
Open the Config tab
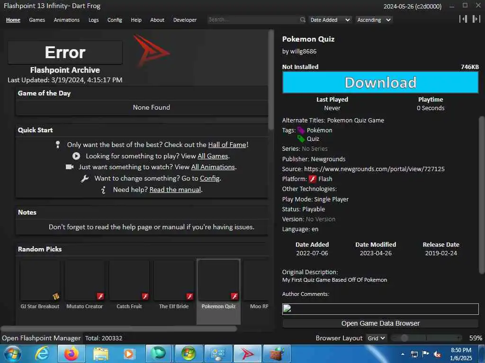pyautogui.click(x=115, y=20)
